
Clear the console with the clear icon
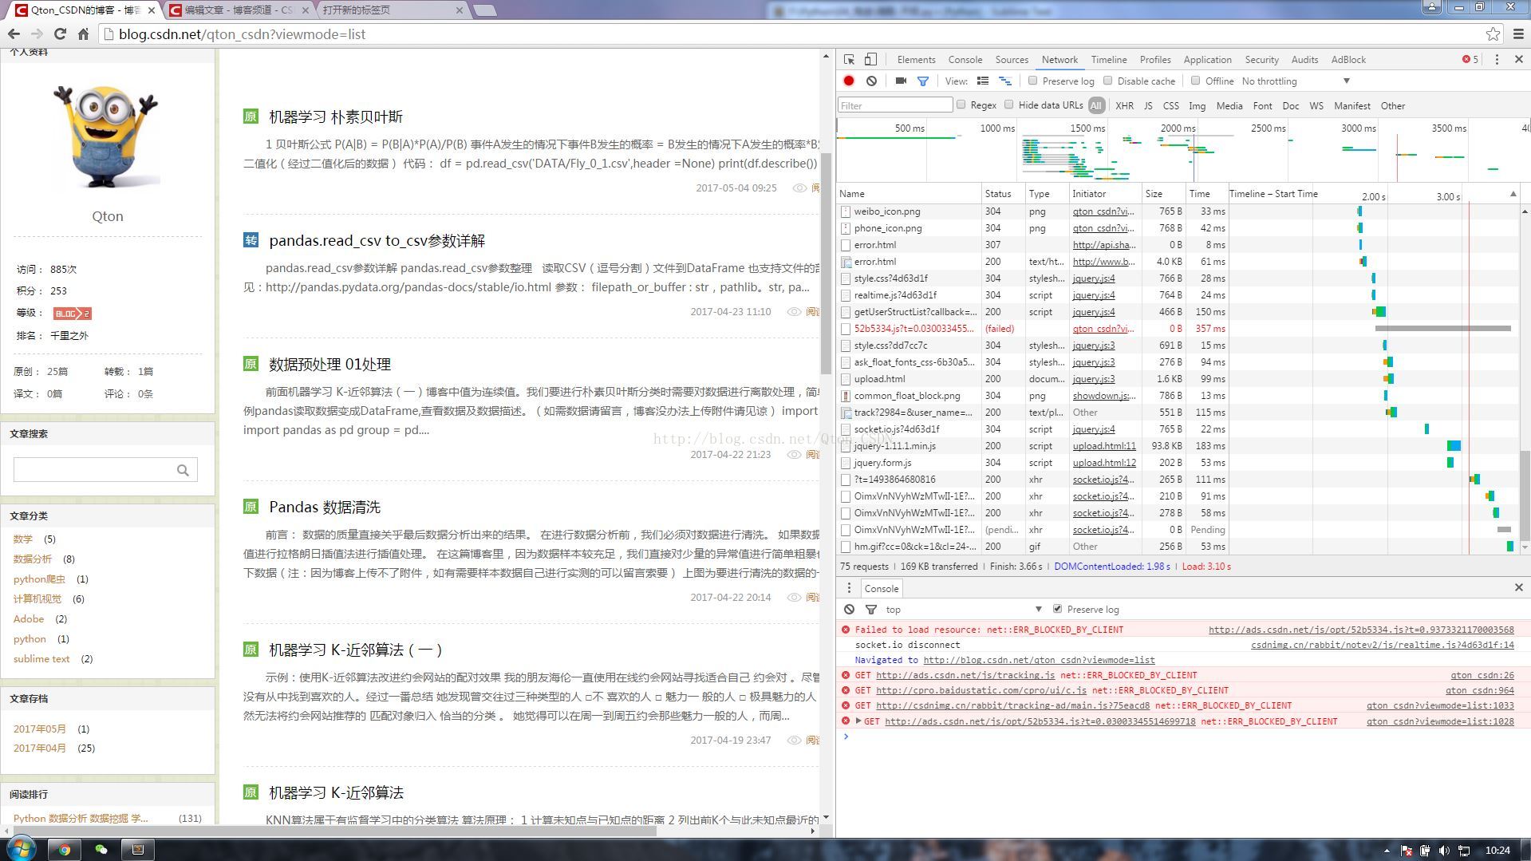coord(849,609)
